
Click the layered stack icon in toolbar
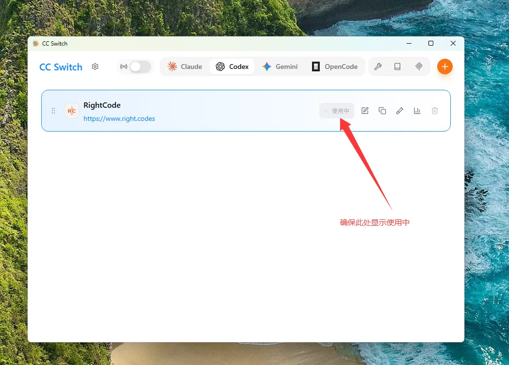tap(419, 66)
